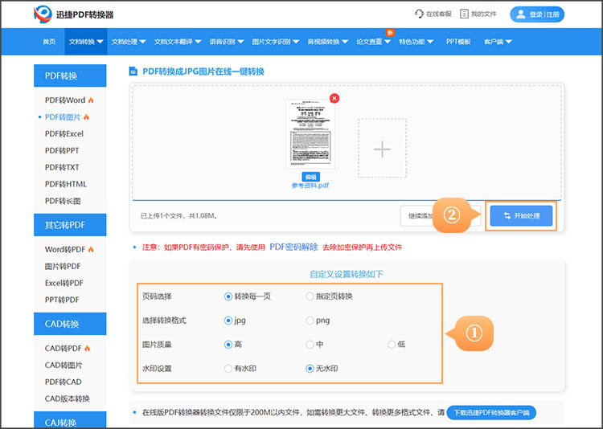Select 转换每一页 radio option
The width and height of the screenshot is (603, 429).
pyautogui.click(x=228, y=296)
